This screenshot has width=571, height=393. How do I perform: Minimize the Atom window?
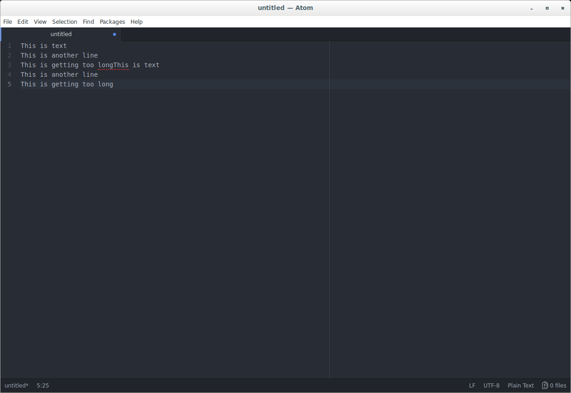point(532,8)
